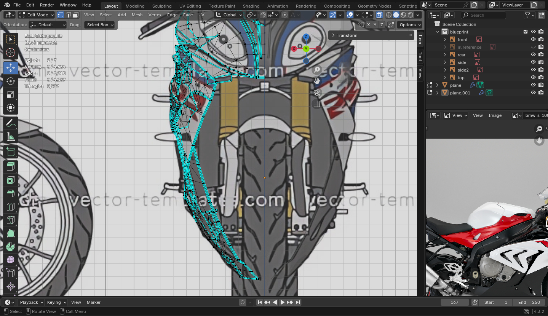Pick the Annotate pencil tool
Image resolution: width=548 pixels, height=316 pixels.
[11, 123]
